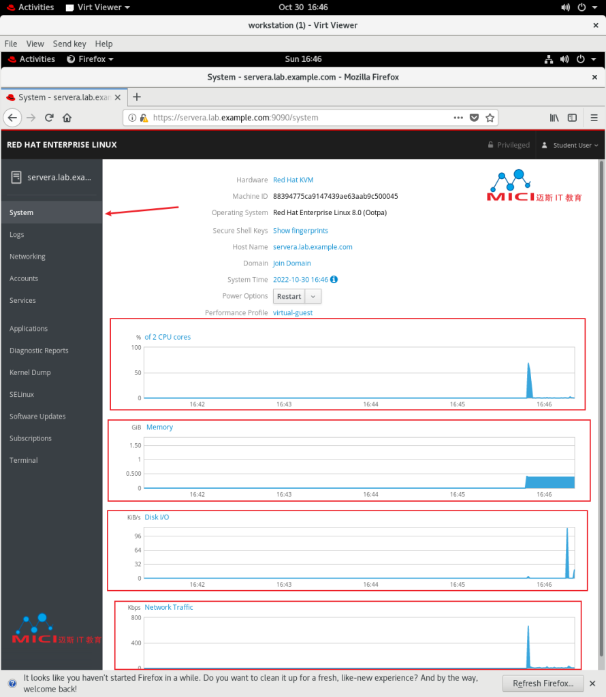The width and height of the screenshot is (606, 697).
Task: Open Disk I/O graph link
Action: tap(157, 517)
